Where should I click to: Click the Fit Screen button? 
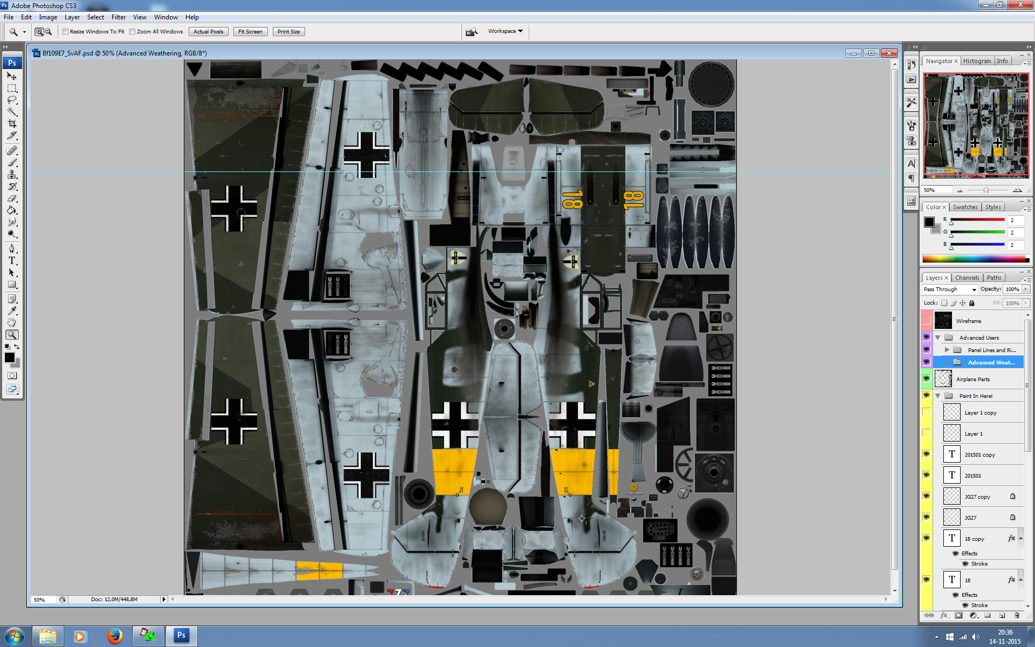click(x=250, y=32)
